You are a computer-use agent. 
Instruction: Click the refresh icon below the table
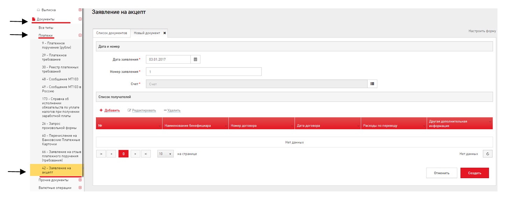click(488, 154)
